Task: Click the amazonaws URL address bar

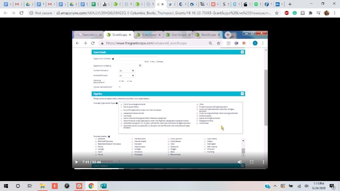Action: [163, 13]
